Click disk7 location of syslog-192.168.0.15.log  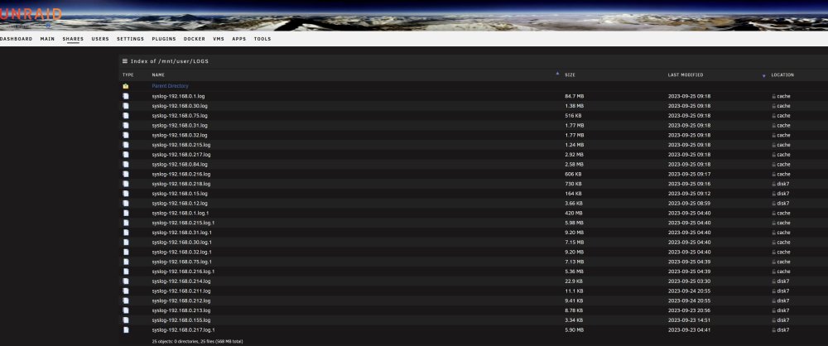tap(782, 194)
